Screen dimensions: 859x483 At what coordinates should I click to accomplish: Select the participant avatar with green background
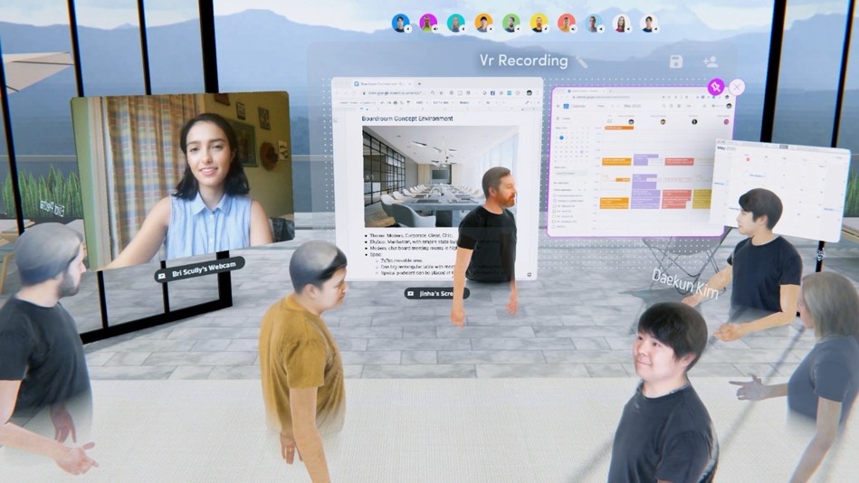tap(511, 23)
